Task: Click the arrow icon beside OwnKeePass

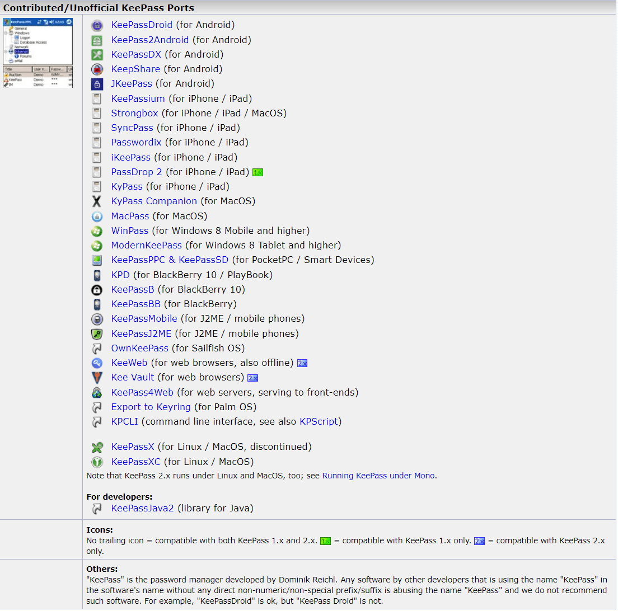Action: click(97, 349)
